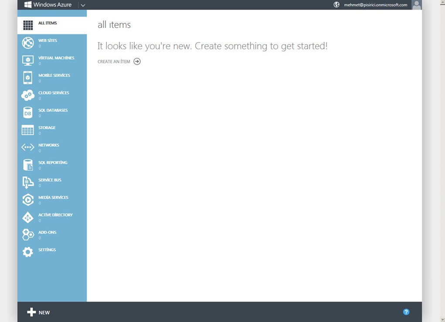The width and height of the screenshot is (445, 322).
Task: Click the Networks arrows icon
Action: pyautogui.click(x=28, y=147)
